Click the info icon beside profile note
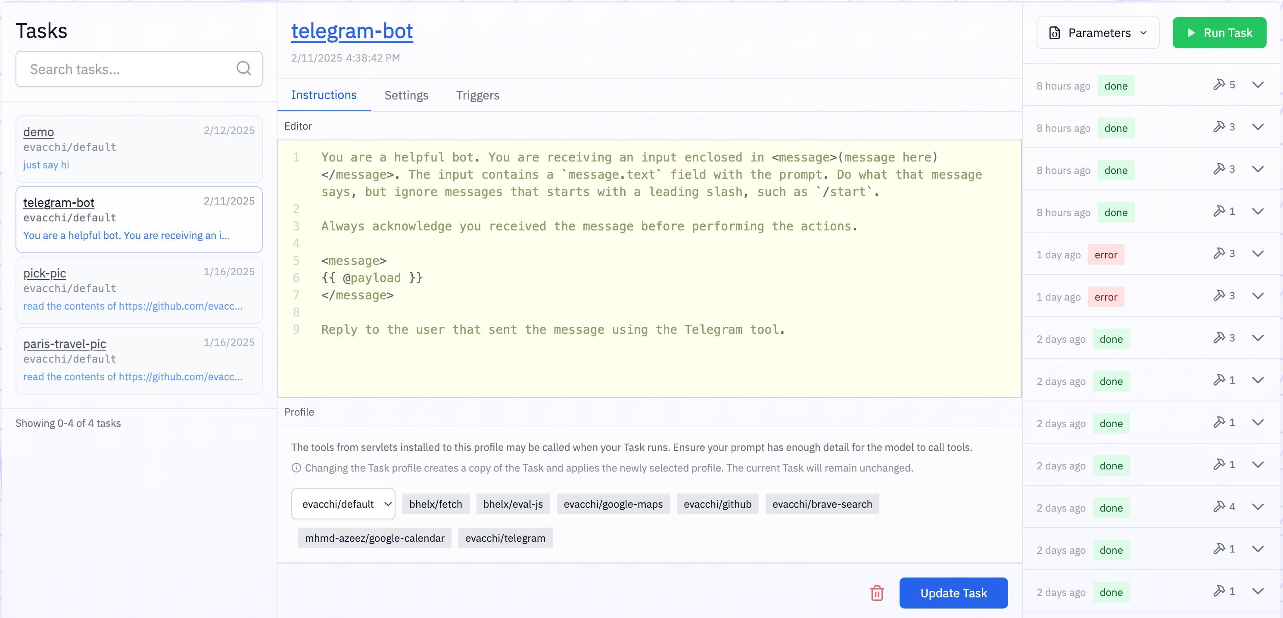This screenshot has height=618, width=1283. [x=296, y=468]
